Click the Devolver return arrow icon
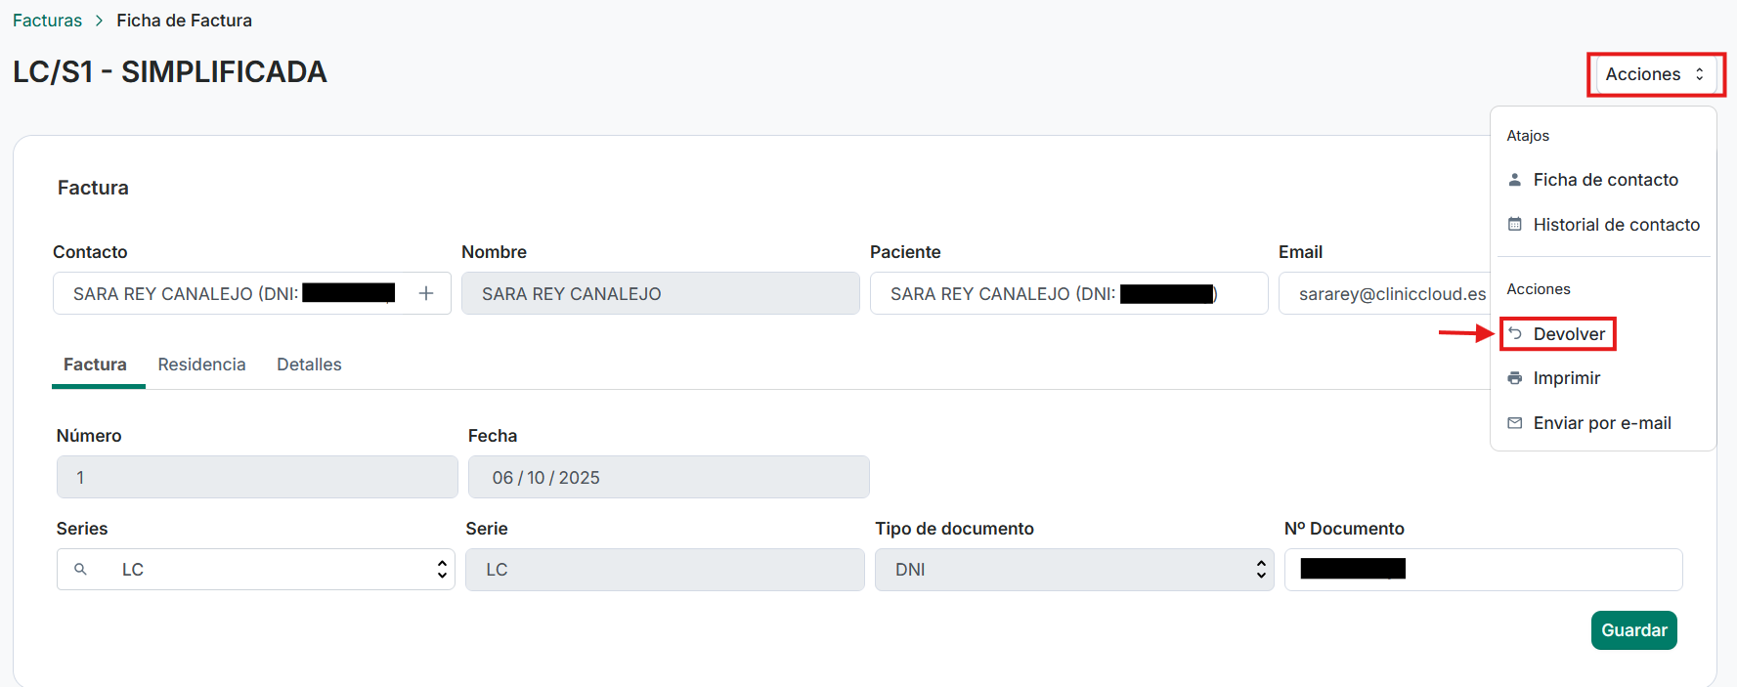The height and width of the screenshot is (687, 1737). [1515, 334]
